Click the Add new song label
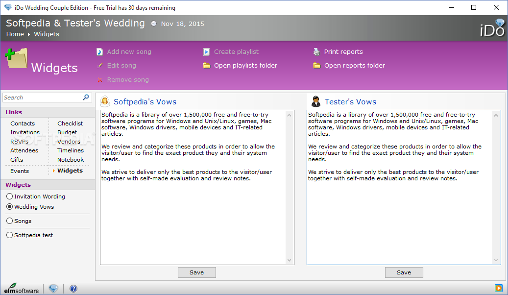This screenshot has height=295, width=508. 129,52
